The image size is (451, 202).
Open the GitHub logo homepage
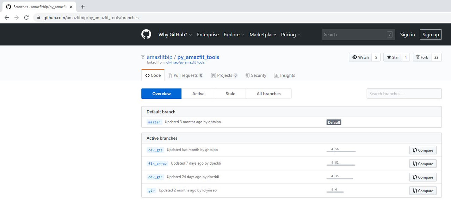pyautogui.click(x=146, y=34)
